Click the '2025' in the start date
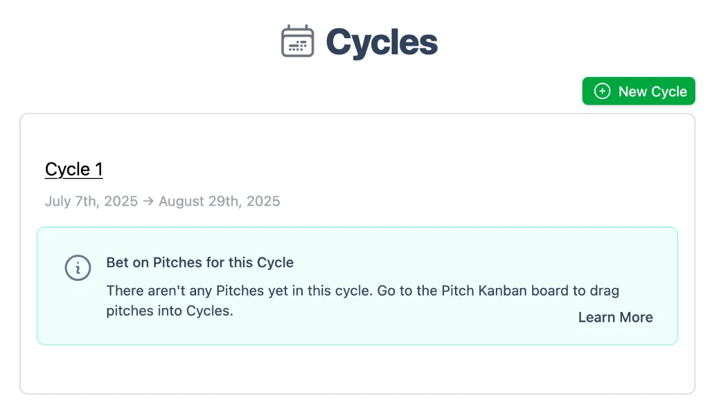 [121, 201]
